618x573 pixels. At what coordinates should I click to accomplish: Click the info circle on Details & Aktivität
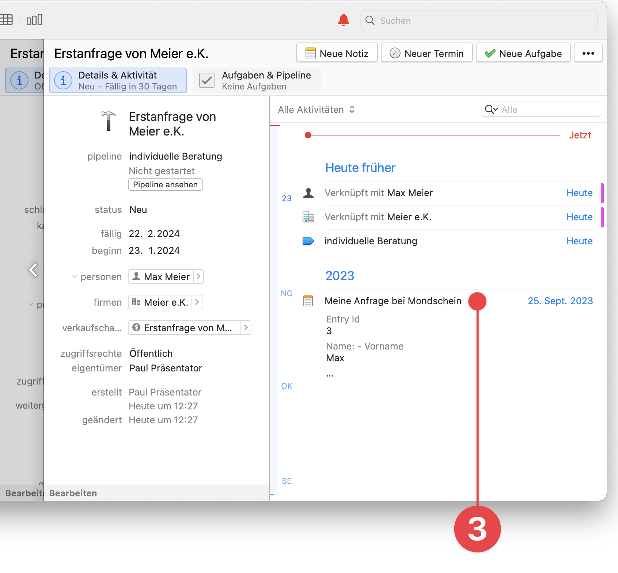(63, 80)
